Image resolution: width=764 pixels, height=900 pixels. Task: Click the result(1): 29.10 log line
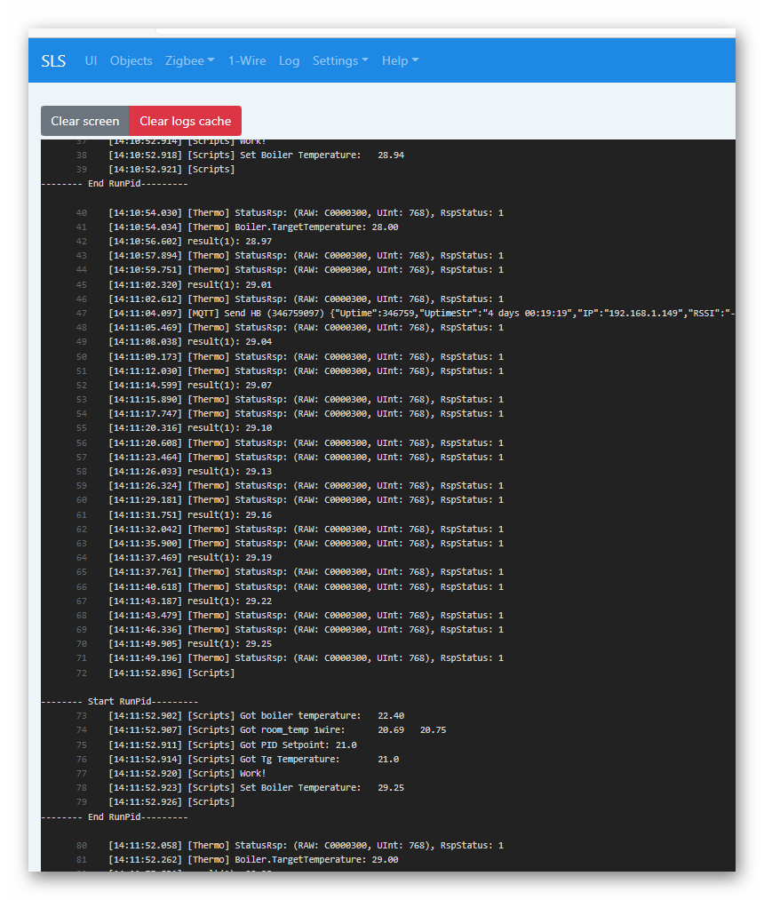190,427
